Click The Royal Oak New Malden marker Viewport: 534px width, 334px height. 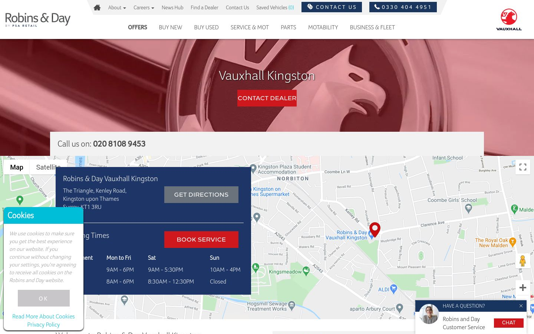(512, 242)
